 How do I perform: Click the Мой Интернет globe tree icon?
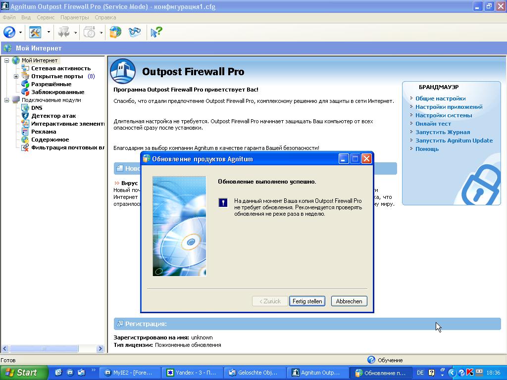click(x=16, y=60)
